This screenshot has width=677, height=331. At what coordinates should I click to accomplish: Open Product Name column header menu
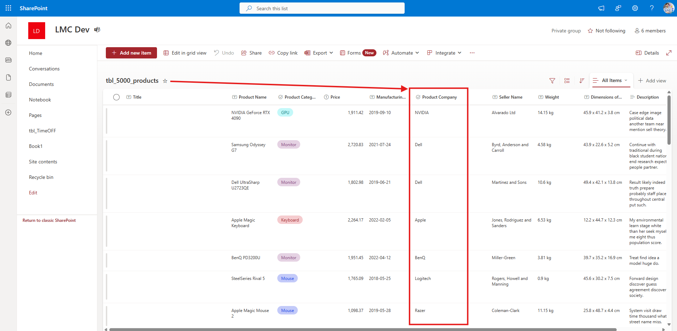[249, 97]
